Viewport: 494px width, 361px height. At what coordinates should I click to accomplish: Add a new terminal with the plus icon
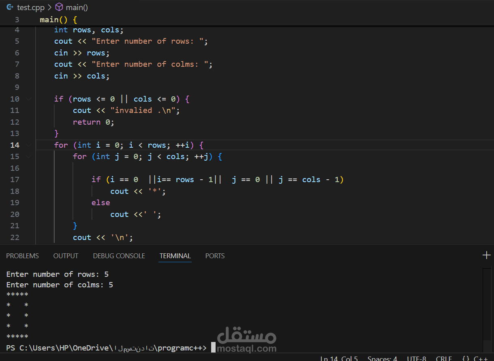click(x=486, y=255)
